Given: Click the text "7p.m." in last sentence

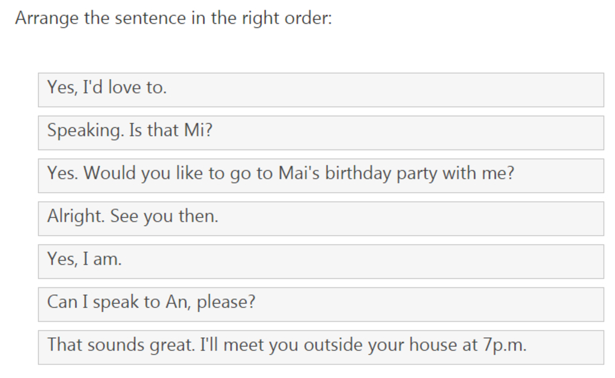Looking at the screenshot, I should click(x=504, y=346).
